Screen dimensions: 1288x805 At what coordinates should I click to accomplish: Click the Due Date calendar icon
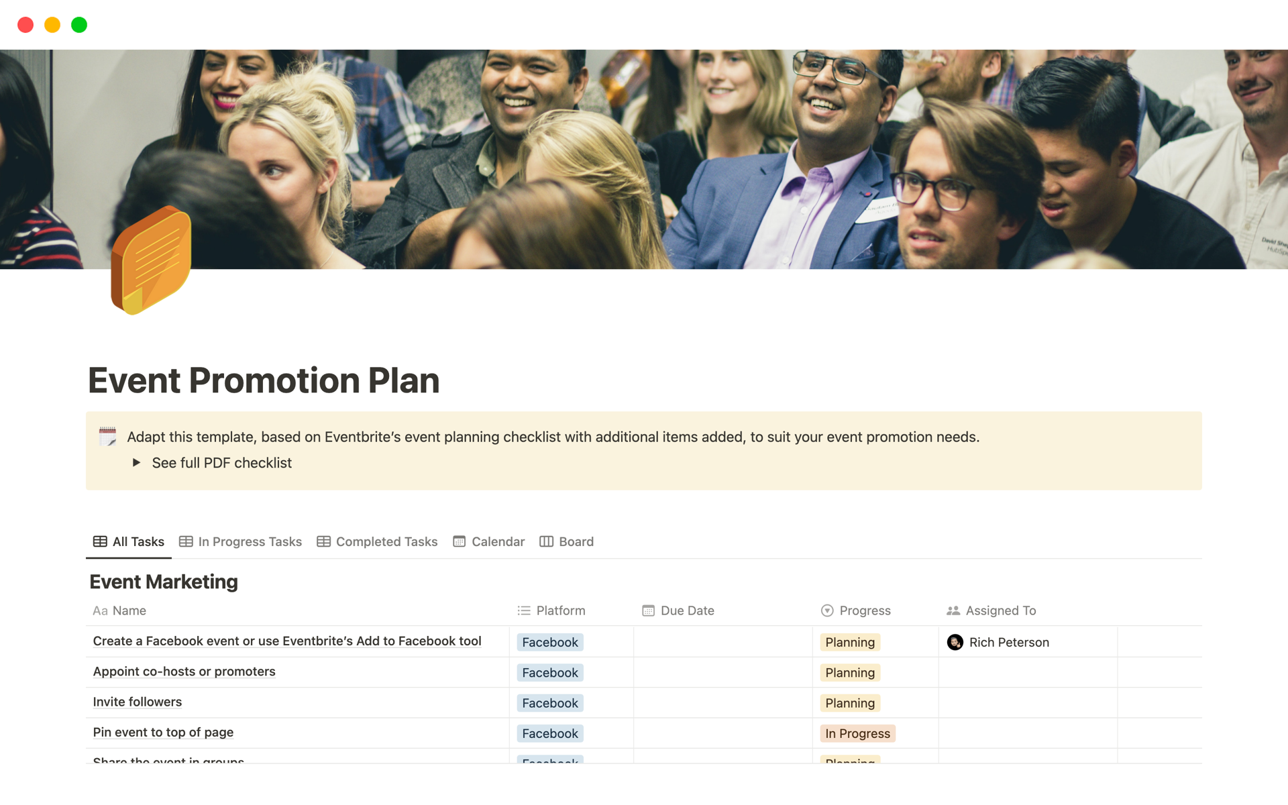pyautogui.click(x=648, y=610)
